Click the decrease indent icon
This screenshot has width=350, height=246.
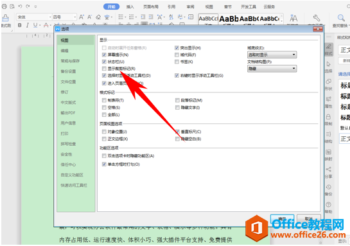[x=143, y=17]
